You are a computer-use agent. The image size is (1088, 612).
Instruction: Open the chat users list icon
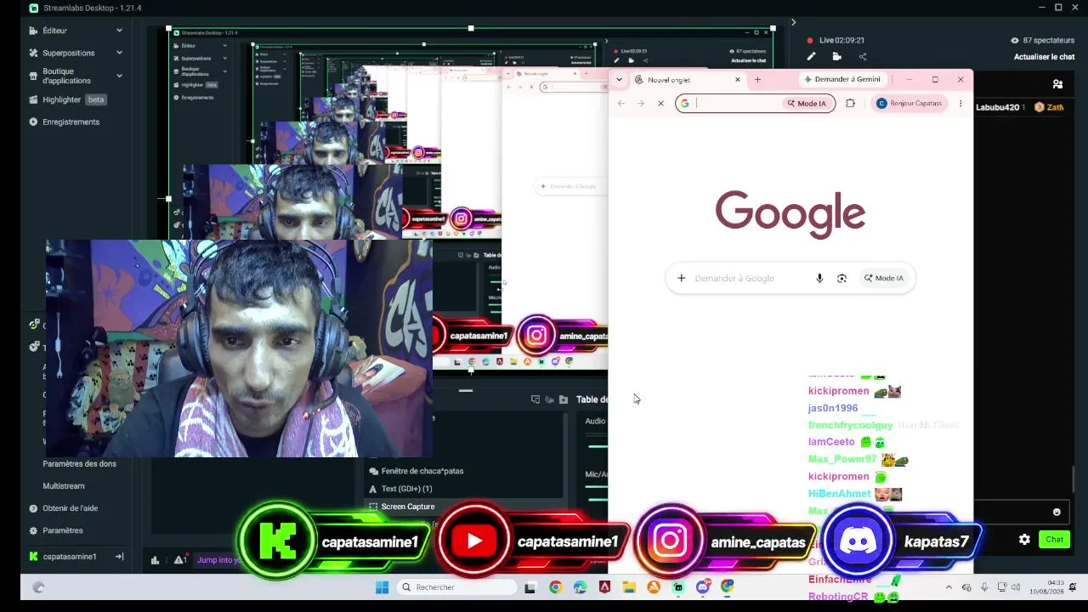coord(1057,84)
